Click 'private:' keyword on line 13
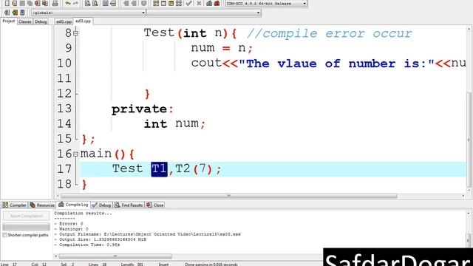The height and width of the screenshot is (266, 473). pyautogui.click(x=143, y=109)
